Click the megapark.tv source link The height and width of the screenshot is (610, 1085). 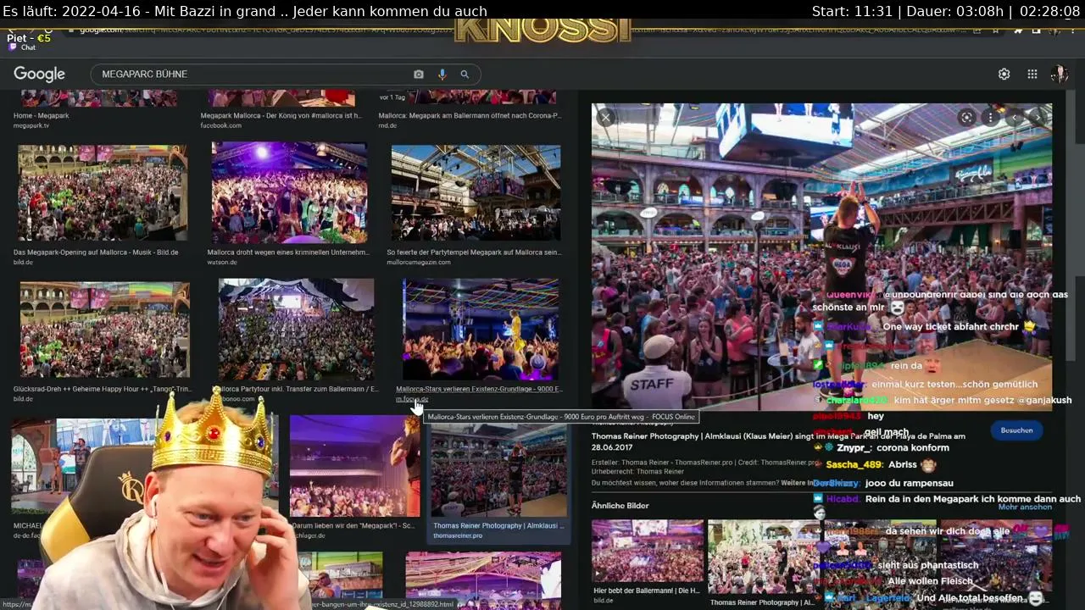pyautogui.click(x=31, y=125)
